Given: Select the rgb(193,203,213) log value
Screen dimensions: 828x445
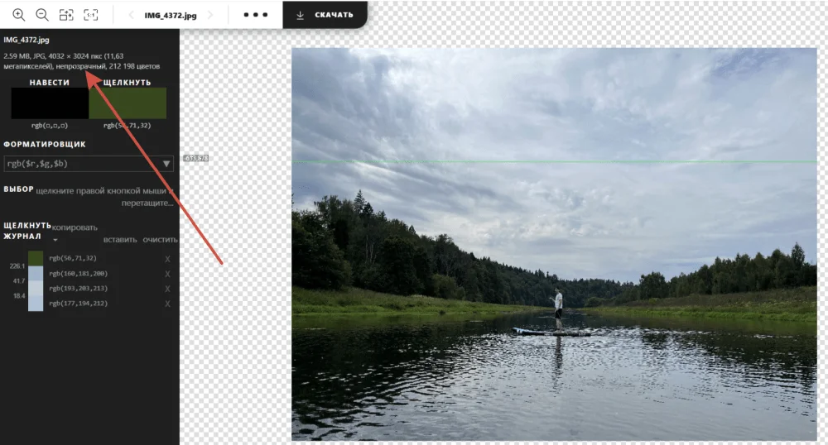Looking at the screenshot, I should click(x=78, y=288).
